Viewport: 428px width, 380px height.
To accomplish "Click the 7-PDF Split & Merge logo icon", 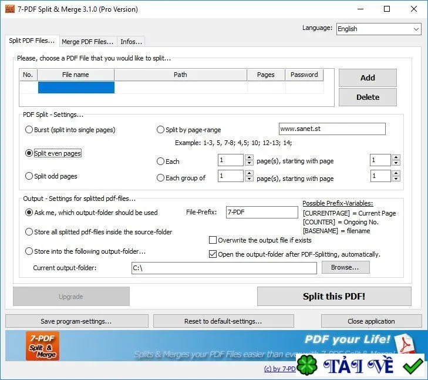I will (x=42, y=346).
